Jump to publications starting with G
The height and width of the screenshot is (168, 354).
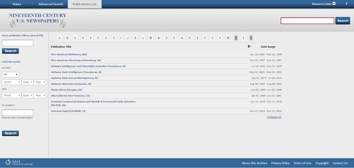tap(106, 38)
